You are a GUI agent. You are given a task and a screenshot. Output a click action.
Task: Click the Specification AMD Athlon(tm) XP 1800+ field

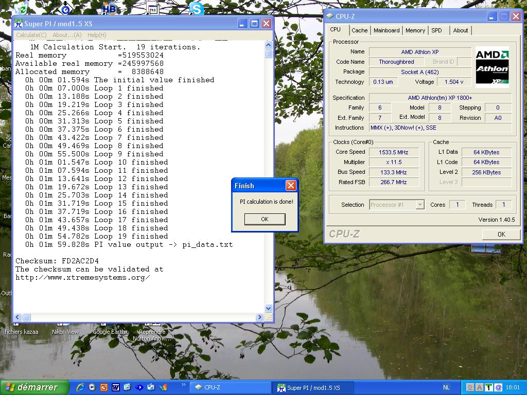pyautogui.click(x=440, y=98)
